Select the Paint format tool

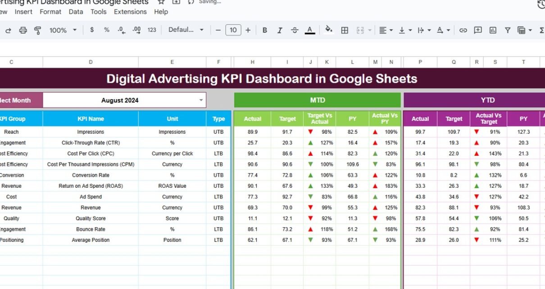[x=38, y=30]
